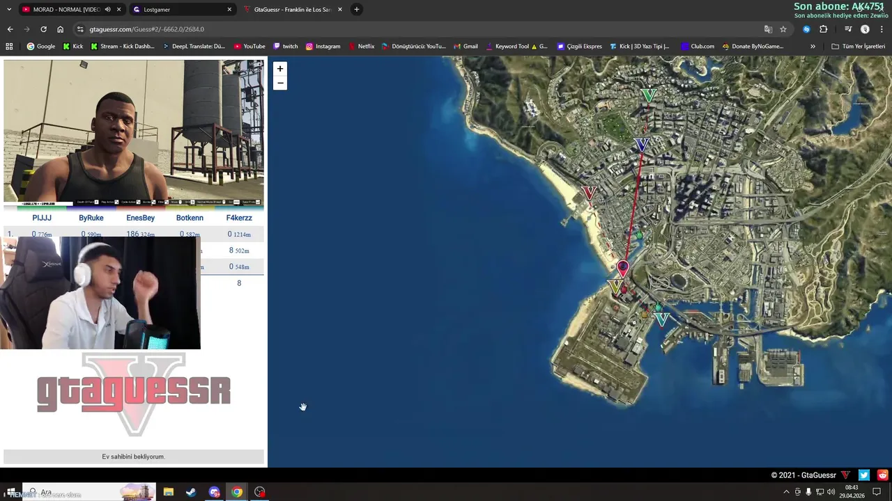
Task: Reload the page
Action: pyautogui.click(x=43, y=29)
